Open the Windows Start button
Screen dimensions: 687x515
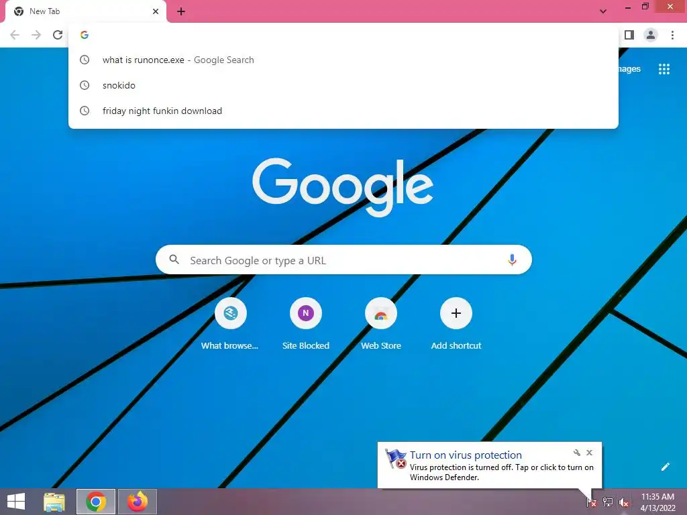click(x=16, y=502)
